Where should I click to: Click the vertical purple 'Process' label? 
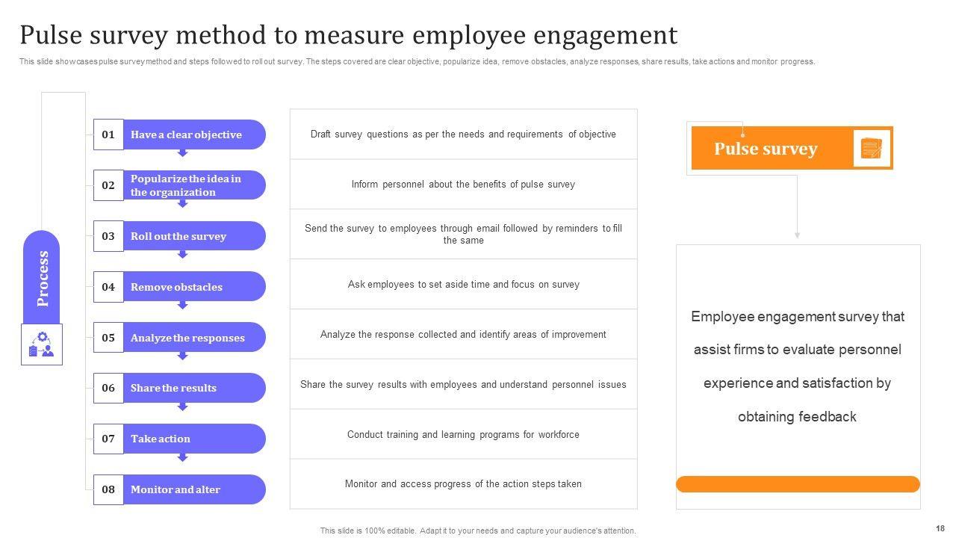pos(42,278)
